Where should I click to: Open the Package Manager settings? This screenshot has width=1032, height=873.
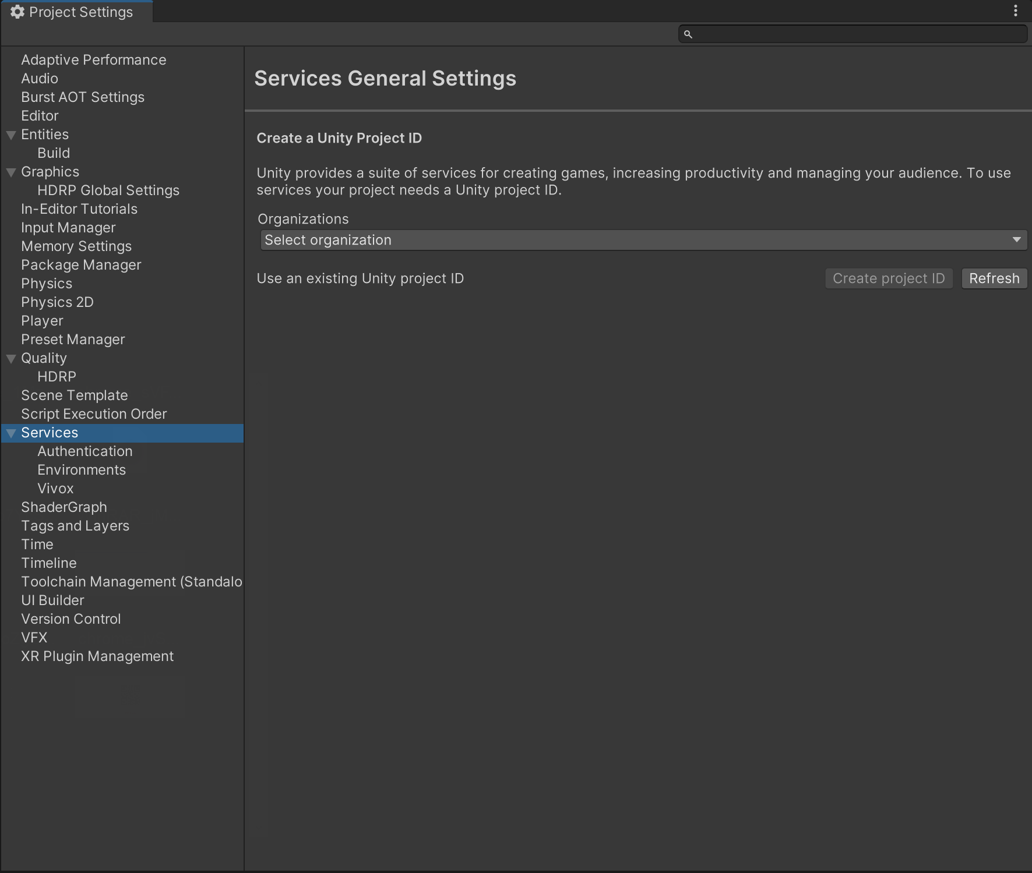[x=81, y=265]
